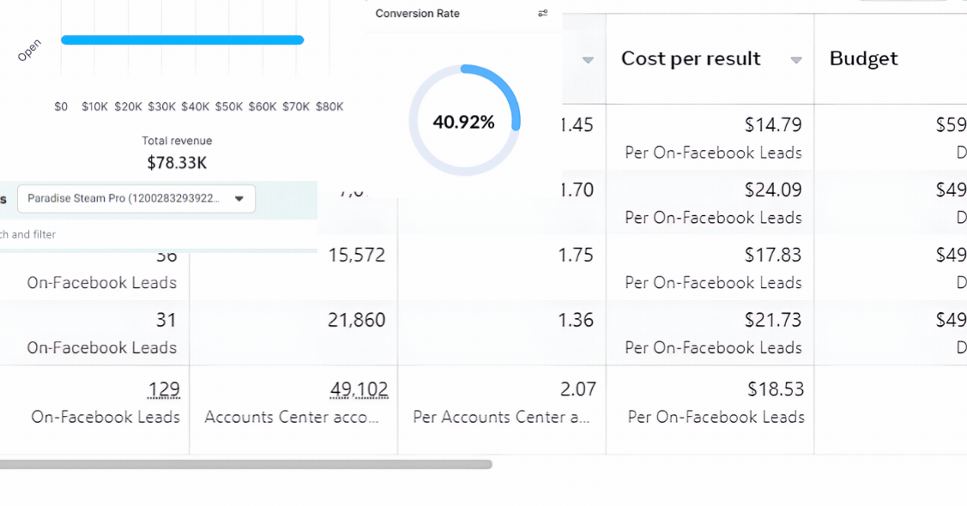Screen dimensions: 967x506
Task: Click the blue Open revenue bar
Action: click(182, 40)
